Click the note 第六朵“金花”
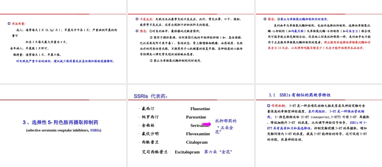This screenshot has width=382, height=167. pyautogui.click(x=218, y=152)
